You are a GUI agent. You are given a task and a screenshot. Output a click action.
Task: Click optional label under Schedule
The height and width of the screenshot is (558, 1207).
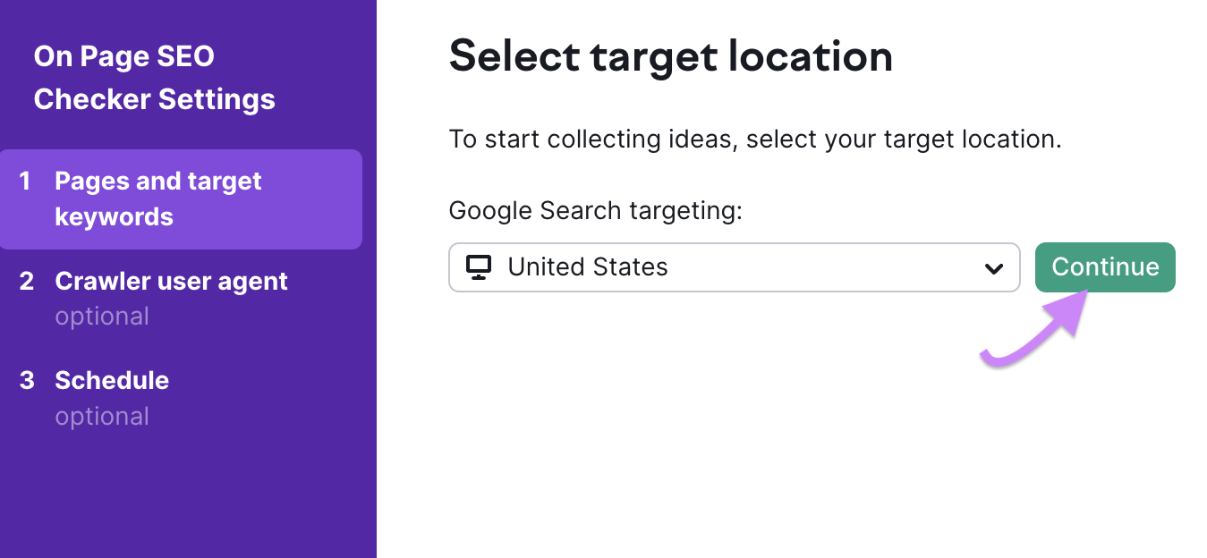tap(102, 415)
